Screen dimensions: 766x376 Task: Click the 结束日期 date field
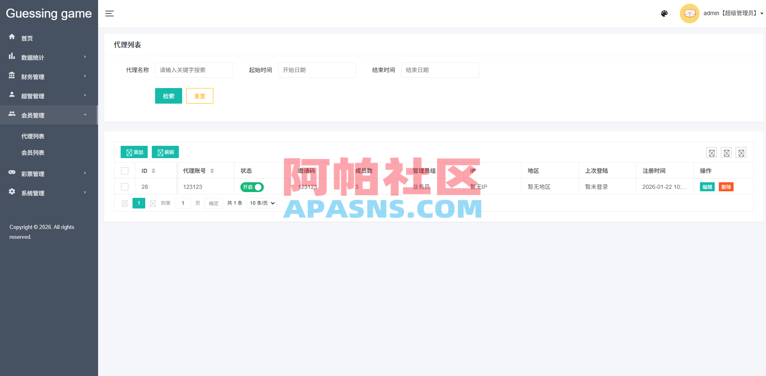point(440,70)
